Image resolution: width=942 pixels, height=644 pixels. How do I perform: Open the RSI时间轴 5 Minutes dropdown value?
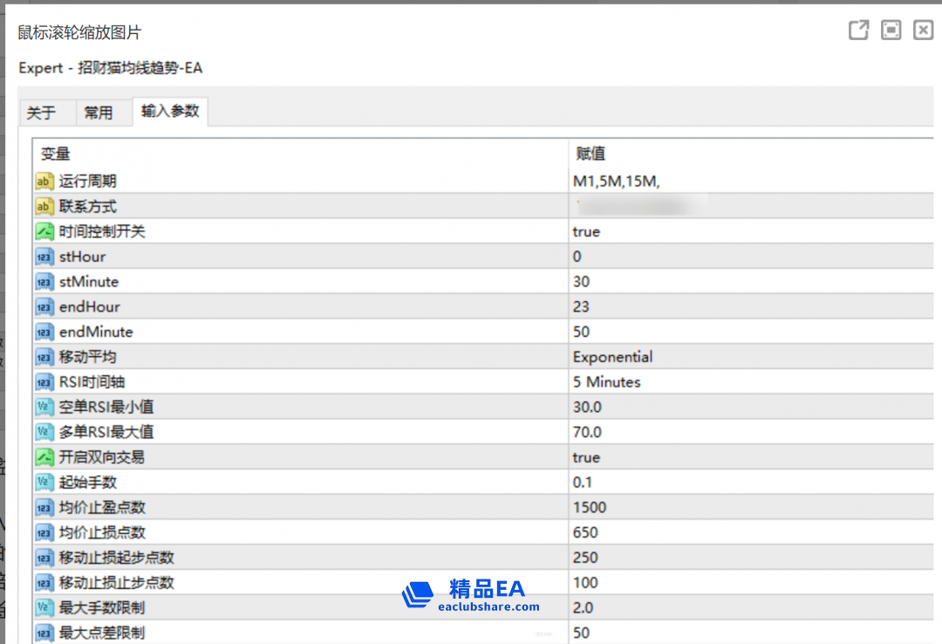(607, 382)
